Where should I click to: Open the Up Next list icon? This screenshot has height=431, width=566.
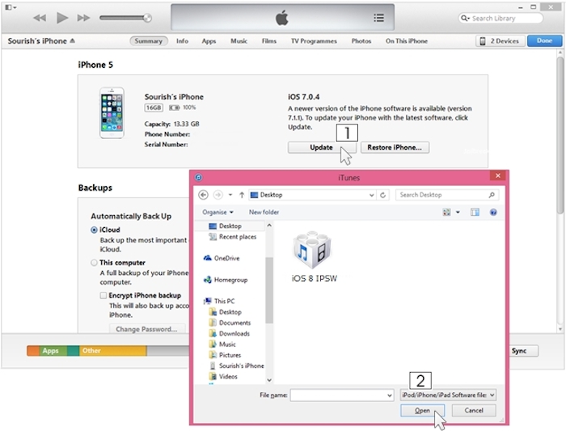[379, 18]
